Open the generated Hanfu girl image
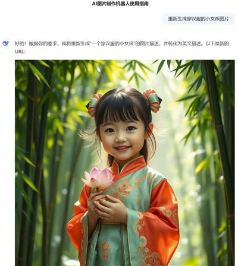Viewport: 238px width, 266px height. [x=125, y=163]
